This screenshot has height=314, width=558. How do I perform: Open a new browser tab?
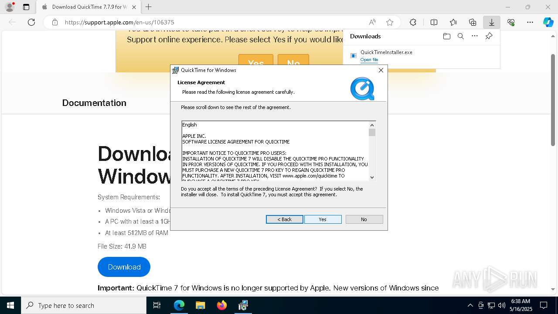point(149,7)
